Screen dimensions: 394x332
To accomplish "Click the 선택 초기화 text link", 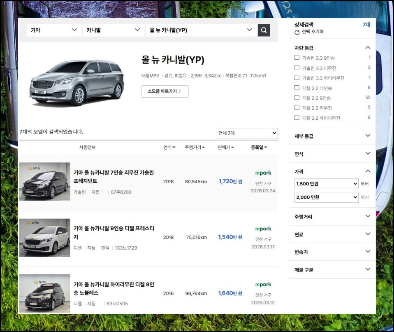I will (312, 32).
